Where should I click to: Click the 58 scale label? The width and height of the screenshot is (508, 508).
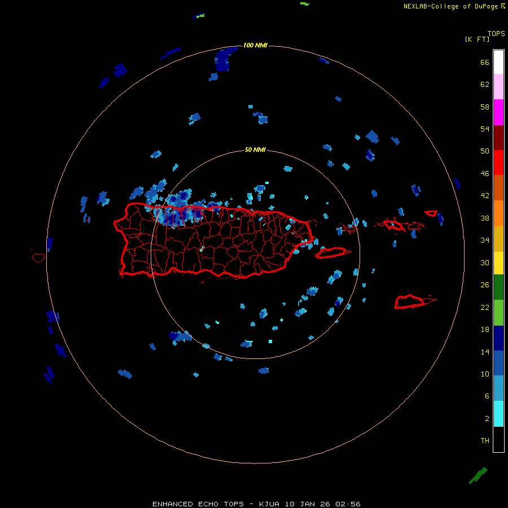485,107
